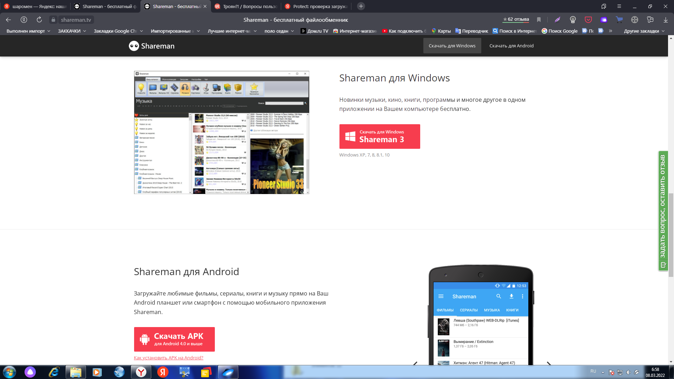Expand the 'ЗАККАЧКИ' bookmarks folder
The width and height of the screenshot is (674, 379).
pos(72,31)
